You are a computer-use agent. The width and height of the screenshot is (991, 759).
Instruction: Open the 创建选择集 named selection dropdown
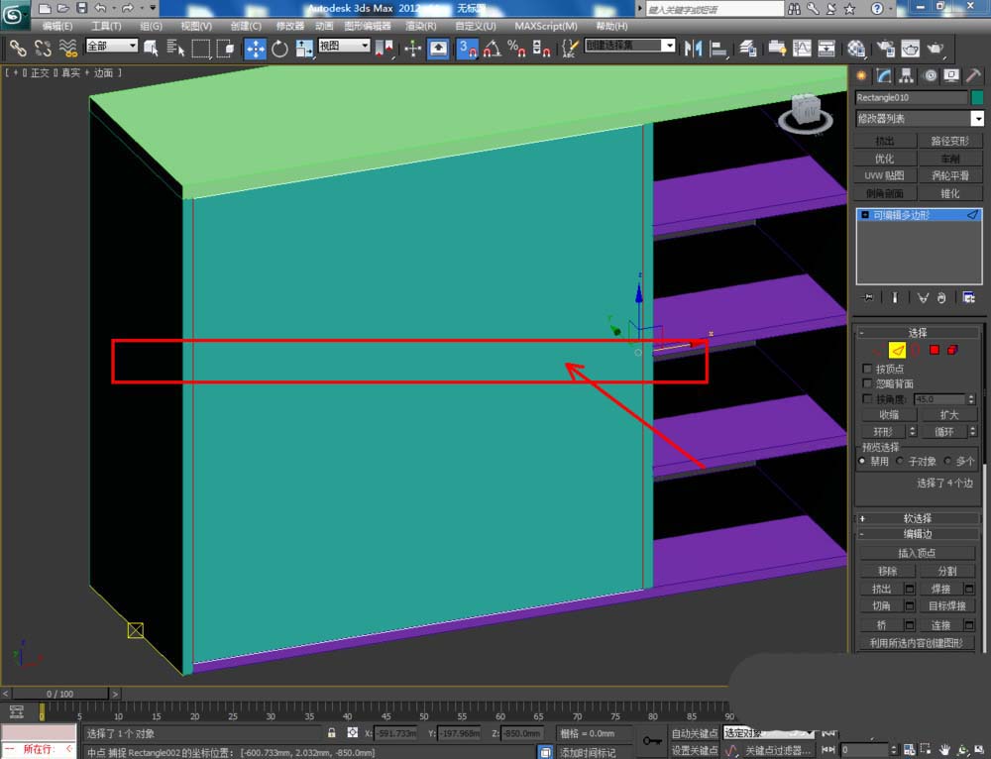pyautogui.click(x=630, y=46)
